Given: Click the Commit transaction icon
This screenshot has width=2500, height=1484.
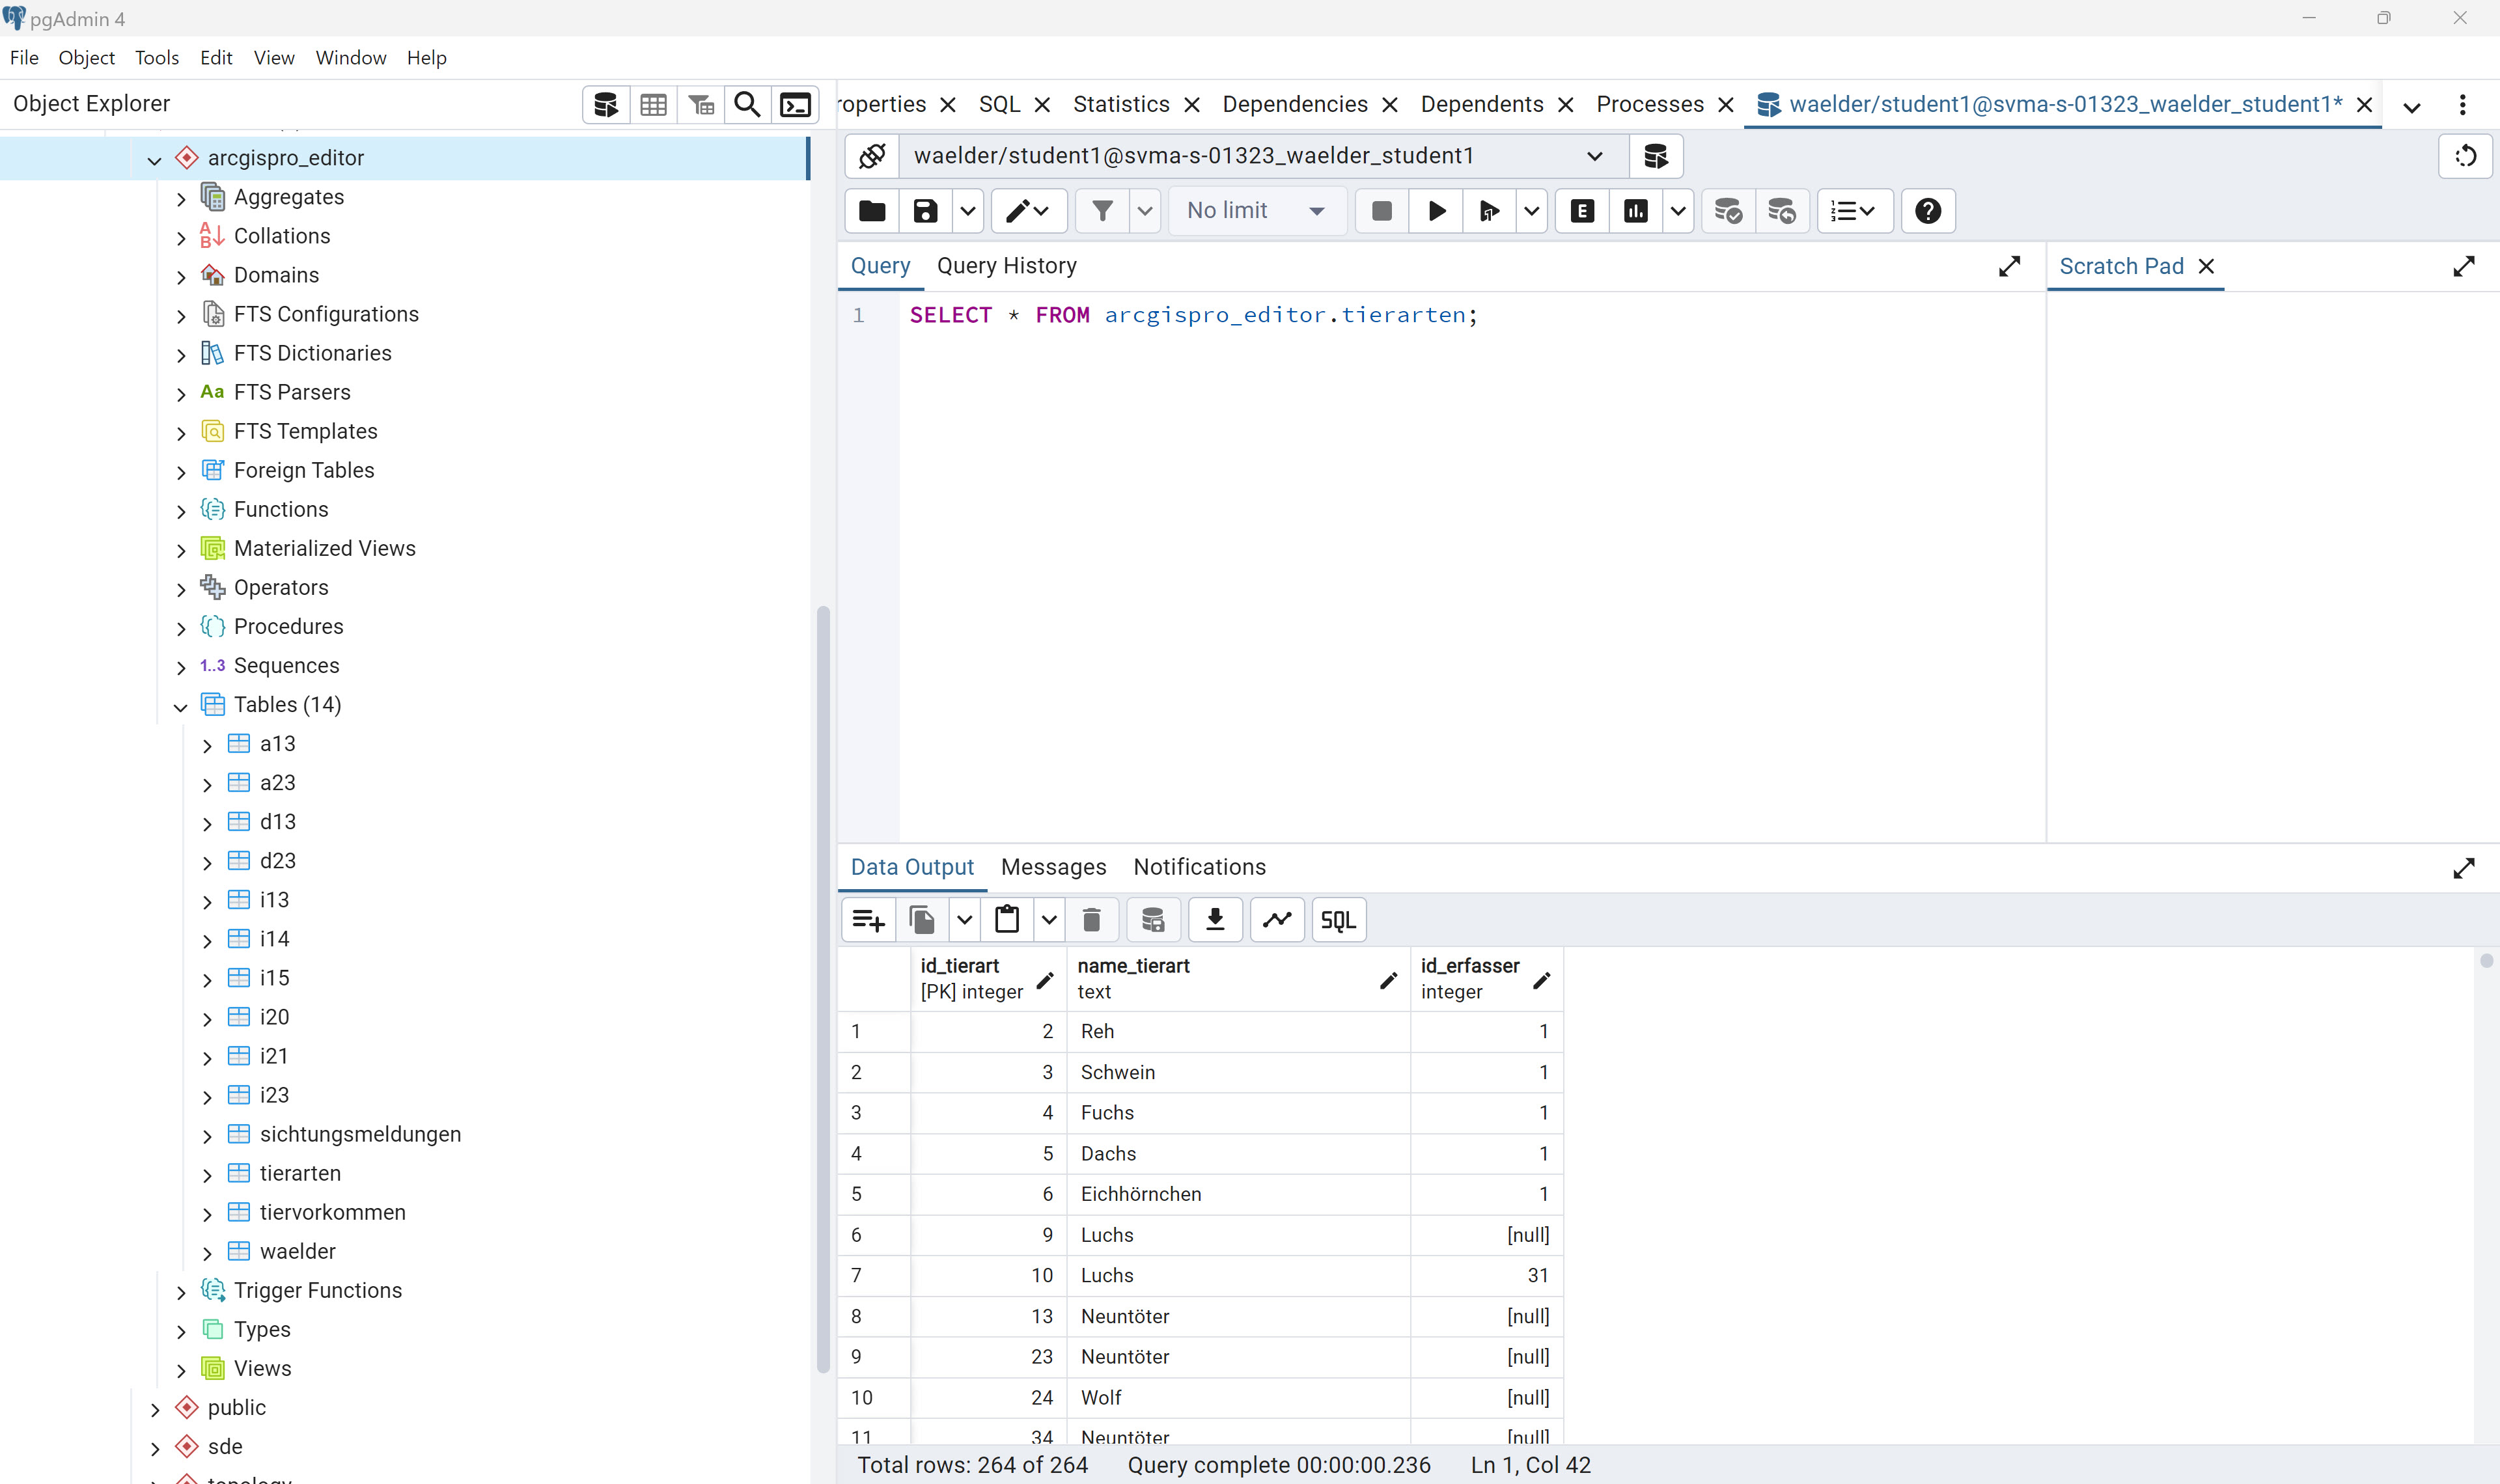Looking at the screenshot, I should (x=1727, y=211).
